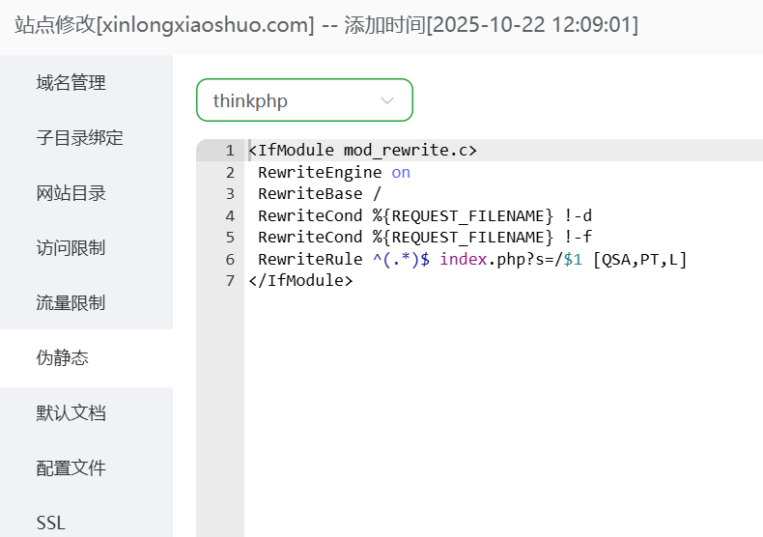The height and width of the screenshot is (537, 763).
Task: Click line number 4 in the editor gutter
Action: click(x=230, y=215)
